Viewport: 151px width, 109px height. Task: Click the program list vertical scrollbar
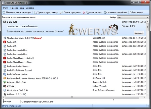[x=147, y=65]
